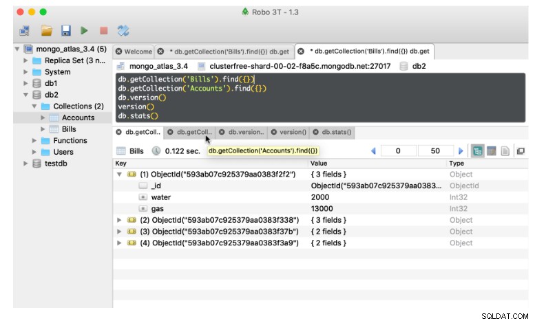Screen dimensions: 535x323
Task: Click the Connect toolbar icon
Action: 24,31
